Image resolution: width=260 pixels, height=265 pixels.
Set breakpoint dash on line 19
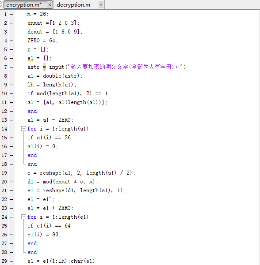[x=11, y=173]
